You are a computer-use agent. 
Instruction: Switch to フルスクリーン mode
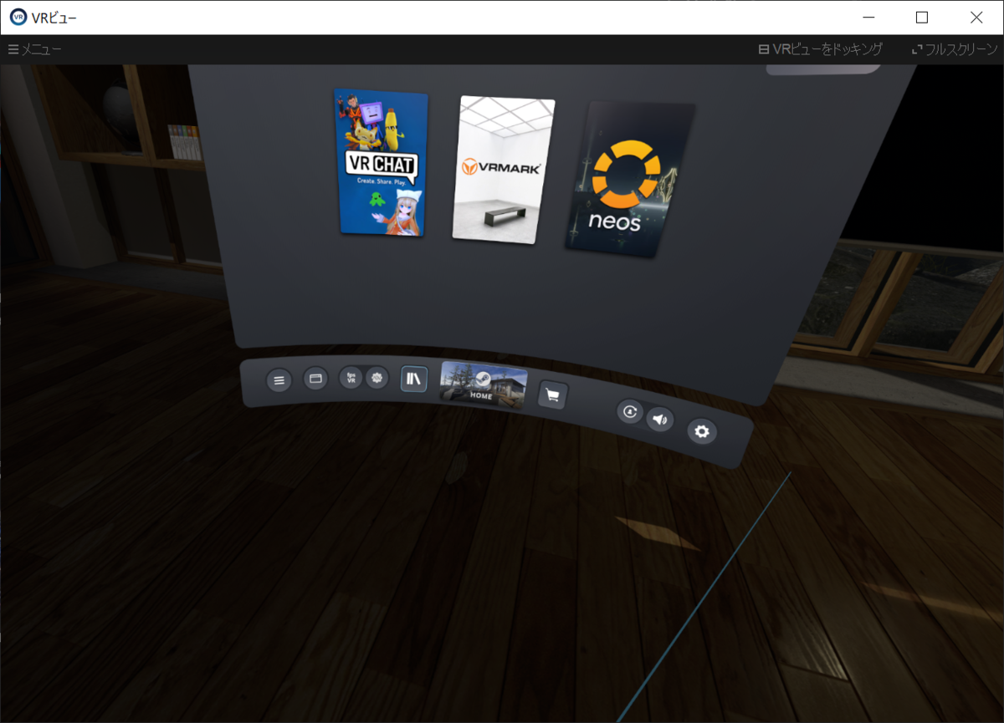pos(956,49)
